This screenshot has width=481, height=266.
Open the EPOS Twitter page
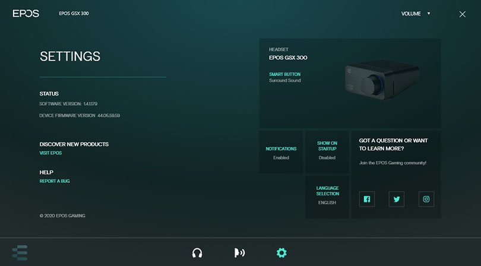click(x=396, y=199)
